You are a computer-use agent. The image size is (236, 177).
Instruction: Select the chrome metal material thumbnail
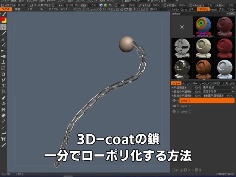[x=182, y=69]
